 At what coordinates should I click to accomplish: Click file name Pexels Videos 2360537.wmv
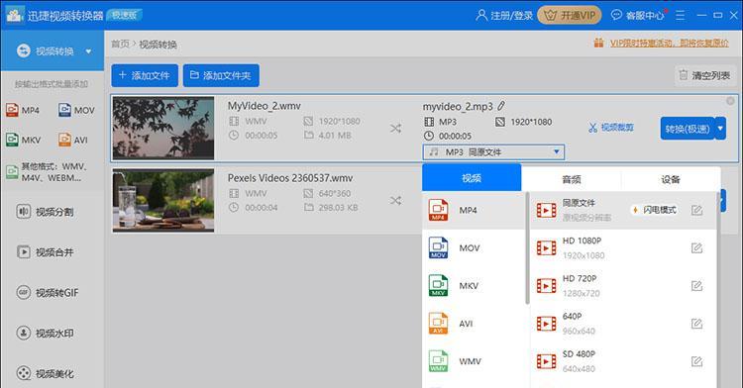click(x=290, y=178)
